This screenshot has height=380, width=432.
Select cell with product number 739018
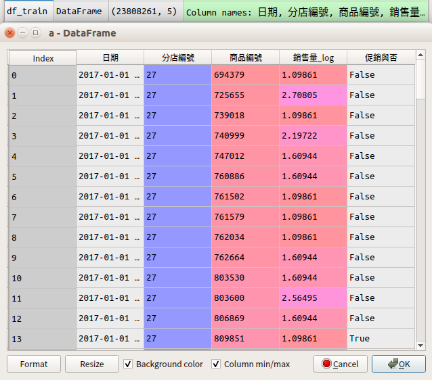tap(246, 116)
